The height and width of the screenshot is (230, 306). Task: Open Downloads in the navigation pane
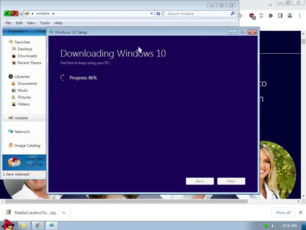(27, 56)
